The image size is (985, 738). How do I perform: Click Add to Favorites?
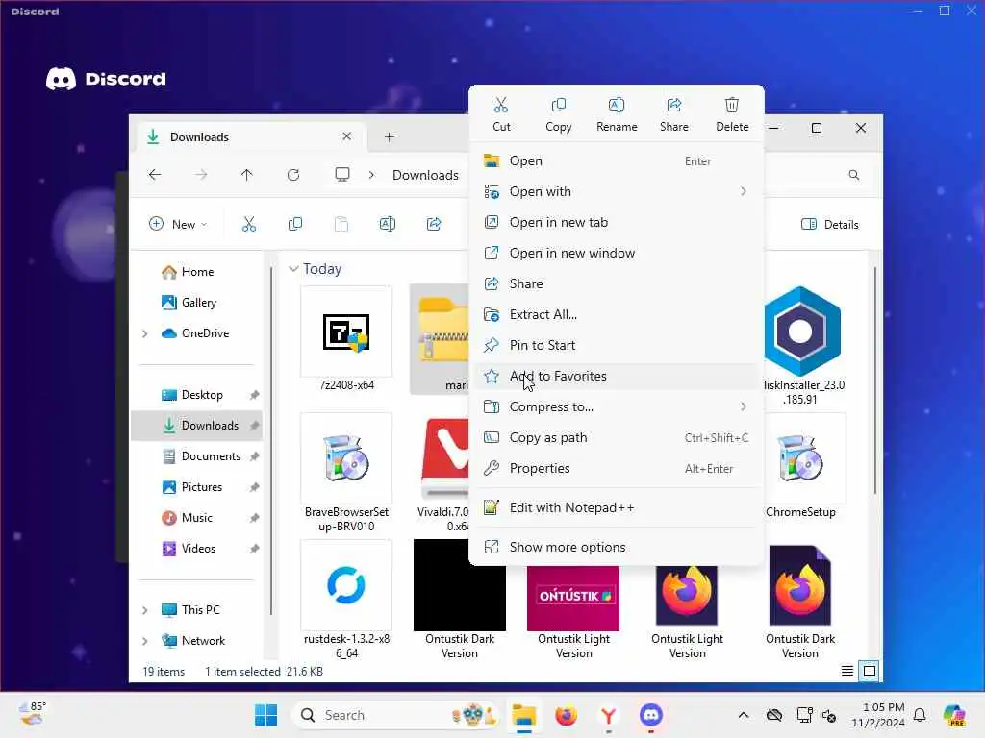[617, 376]
